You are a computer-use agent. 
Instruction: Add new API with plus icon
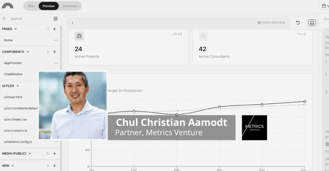(x=54, y=166)
